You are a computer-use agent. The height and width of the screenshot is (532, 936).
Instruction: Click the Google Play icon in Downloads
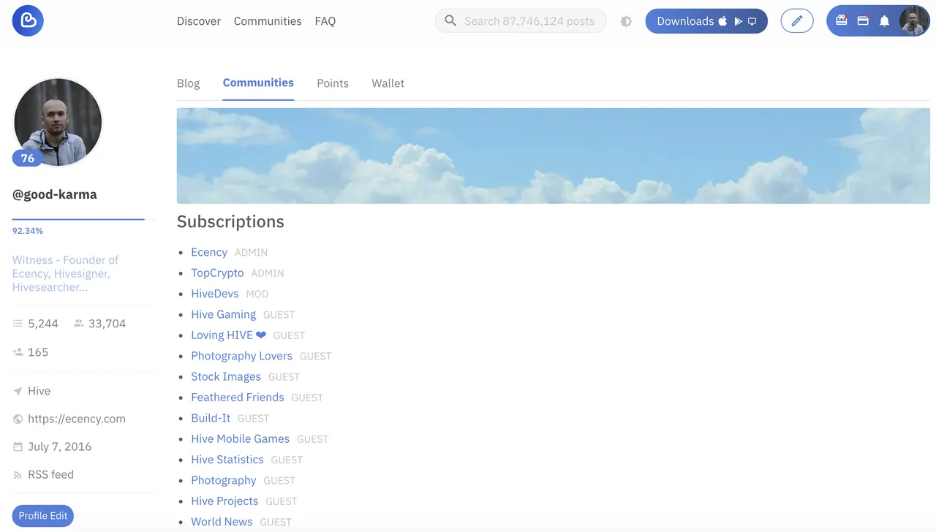(738, 21)
